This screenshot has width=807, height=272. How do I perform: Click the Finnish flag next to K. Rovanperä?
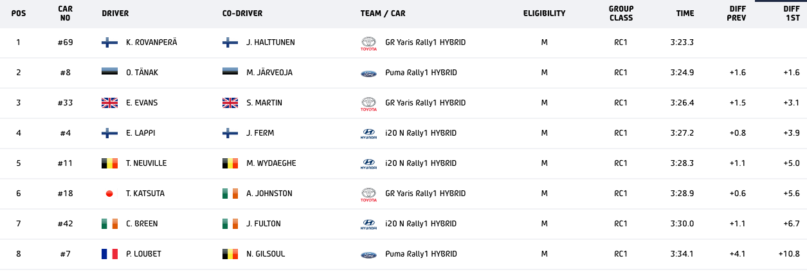109,42
